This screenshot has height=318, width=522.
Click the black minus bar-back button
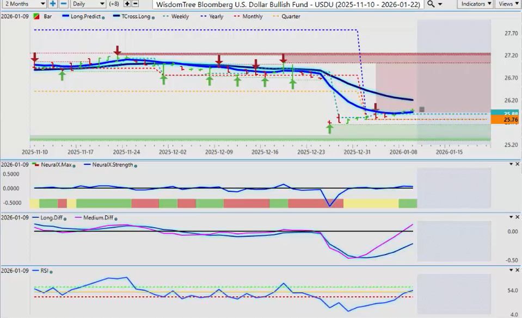coord(136,4)
